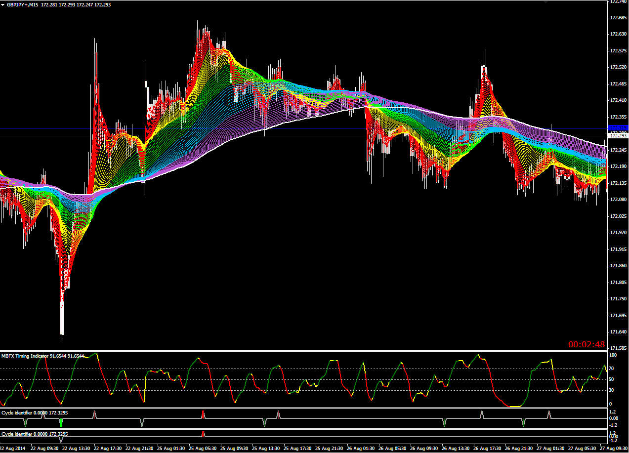The image size is (629, 453).
Task: Click time axis label 25 Aug 05:30
Action: tap(203, 449)
